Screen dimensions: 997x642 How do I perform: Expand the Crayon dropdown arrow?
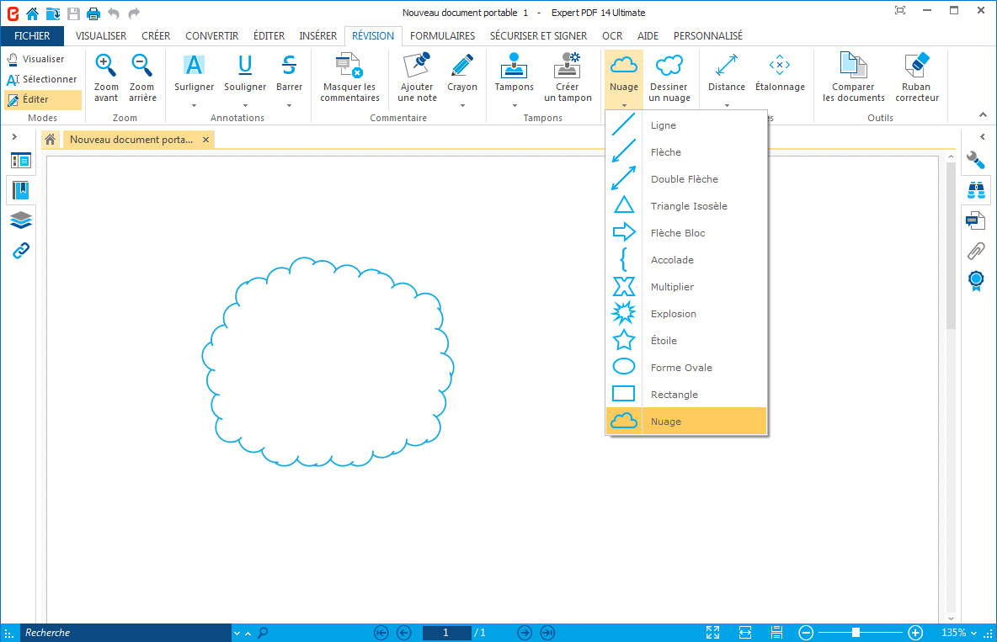point(461,106)
